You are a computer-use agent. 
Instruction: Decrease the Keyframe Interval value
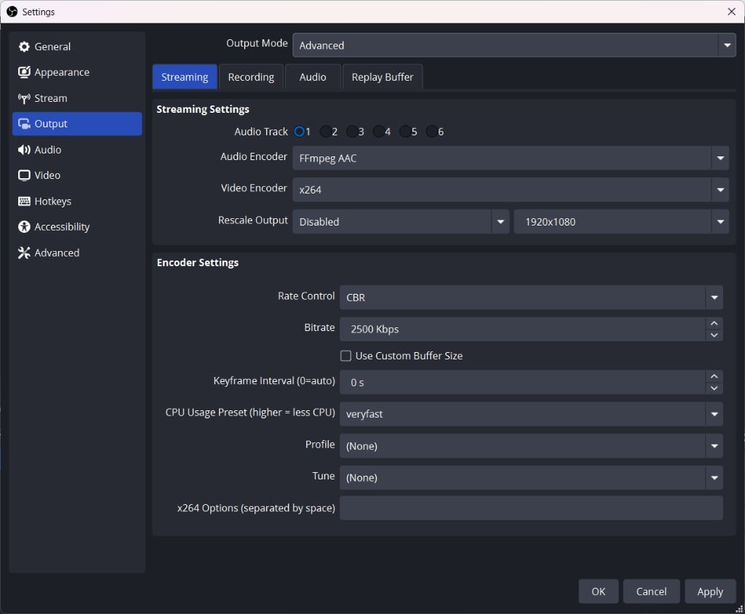[x=714, y=388]
